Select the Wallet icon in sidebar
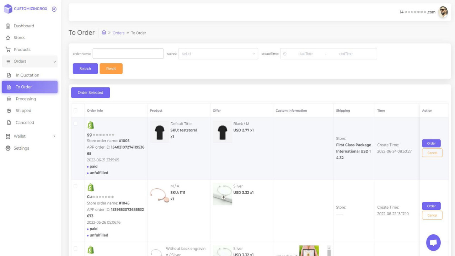 (8, 136)
